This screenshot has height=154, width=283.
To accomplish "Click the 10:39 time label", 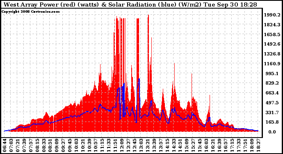I will click(89, 145).
